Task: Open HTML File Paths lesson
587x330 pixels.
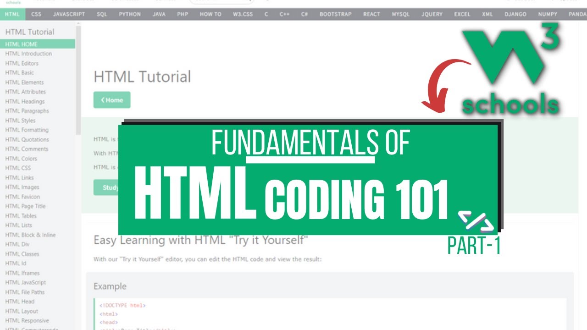Action: pyautogui.click(x=25, y=292)
